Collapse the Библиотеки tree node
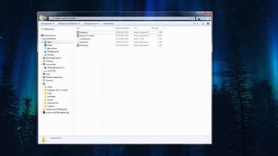Screen dimensions: 278x156 (42, 39)
